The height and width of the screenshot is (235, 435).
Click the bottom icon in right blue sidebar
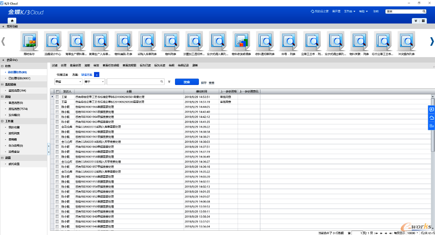[x=431, y=126]
